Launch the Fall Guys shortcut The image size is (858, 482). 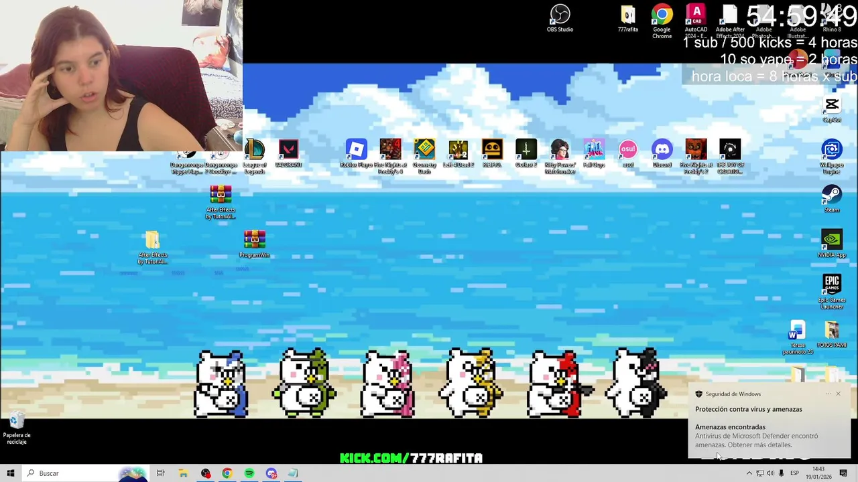click(x=594, y=153)
